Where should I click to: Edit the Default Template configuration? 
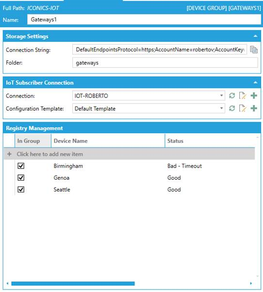coord(243,108)
